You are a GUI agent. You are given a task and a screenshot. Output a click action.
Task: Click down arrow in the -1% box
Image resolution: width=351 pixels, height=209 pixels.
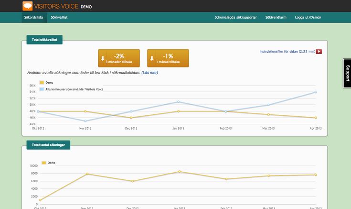point(151,59)
